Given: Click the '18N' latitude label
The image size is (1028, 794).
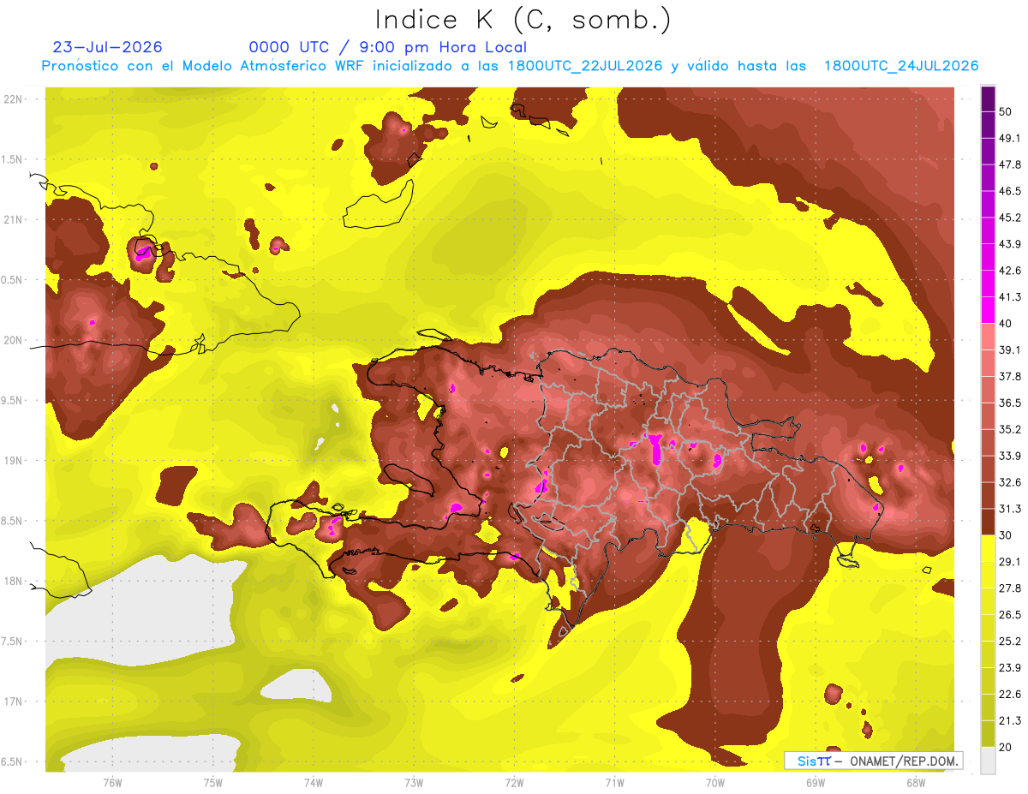Looking at the screenshot, I should click(14, 581).
